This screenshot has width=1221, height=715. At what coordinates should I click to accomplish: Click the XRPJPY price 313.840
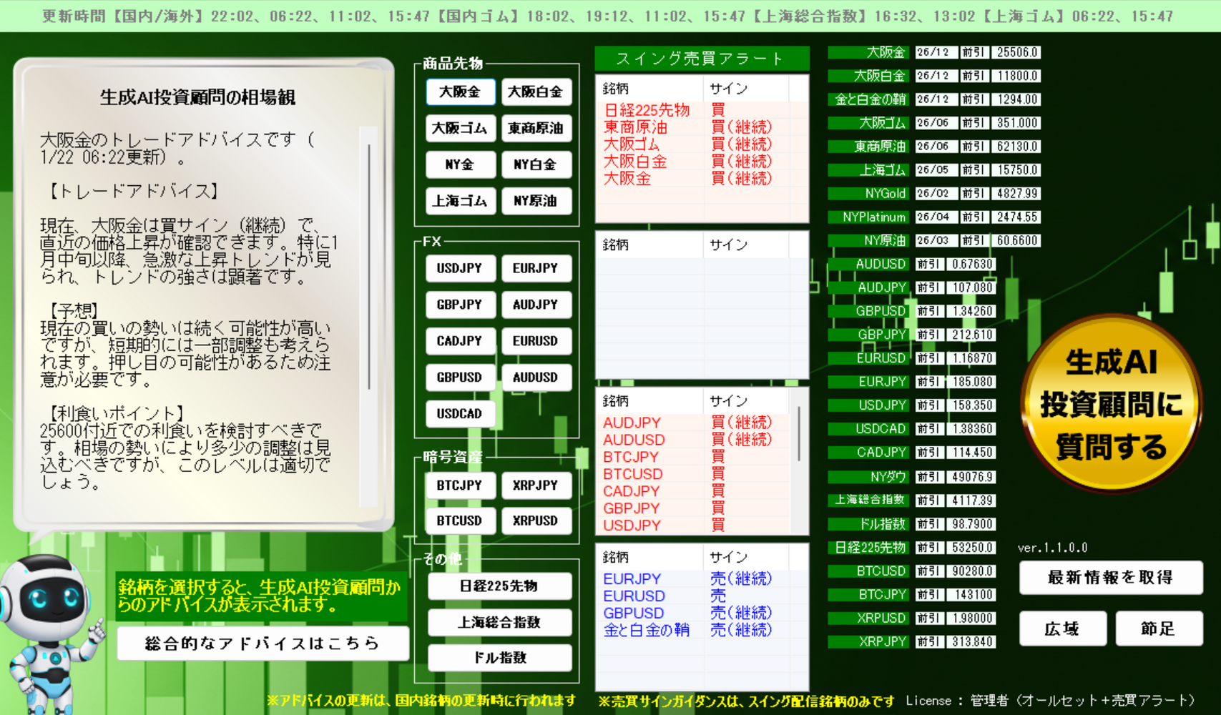click(x=972, y=642)
